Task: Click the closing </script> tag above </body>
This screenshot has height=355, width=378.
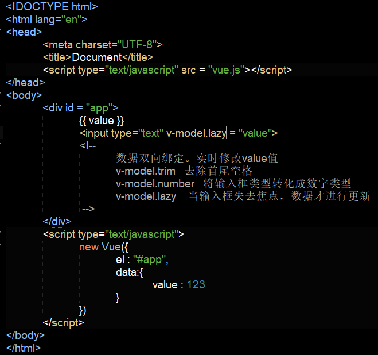Action: point(63,323)
